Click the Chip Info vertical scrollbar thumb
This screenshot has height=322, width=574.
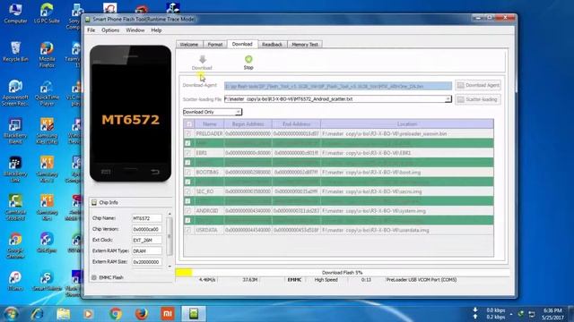170,236
